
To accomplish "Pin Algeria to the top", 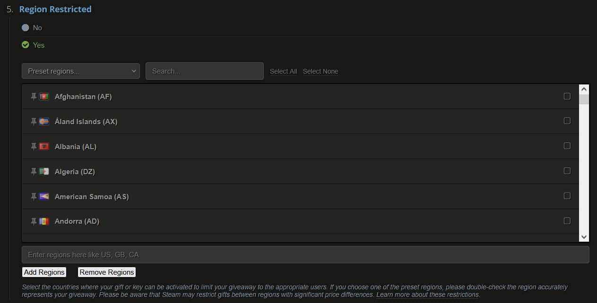I will click(x=34, y=172).
